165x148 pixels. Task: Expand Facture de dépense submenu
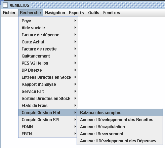click(x=48, y=35)
